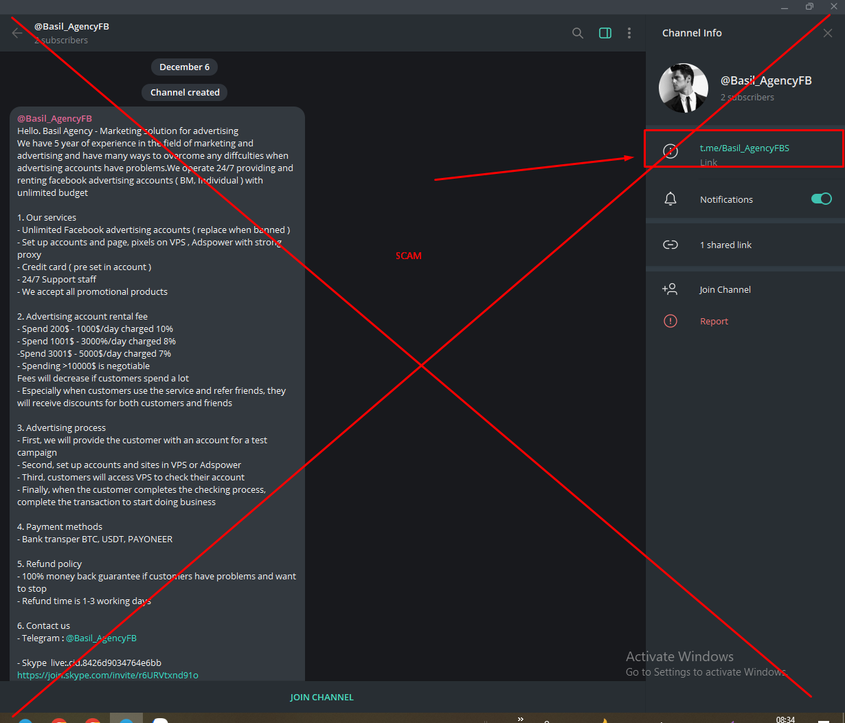The height and width of the screenshot is (723, 845).
Task: Click the '4. Payment methods' line
Action: pyautogui.click(x=60, y=526)
